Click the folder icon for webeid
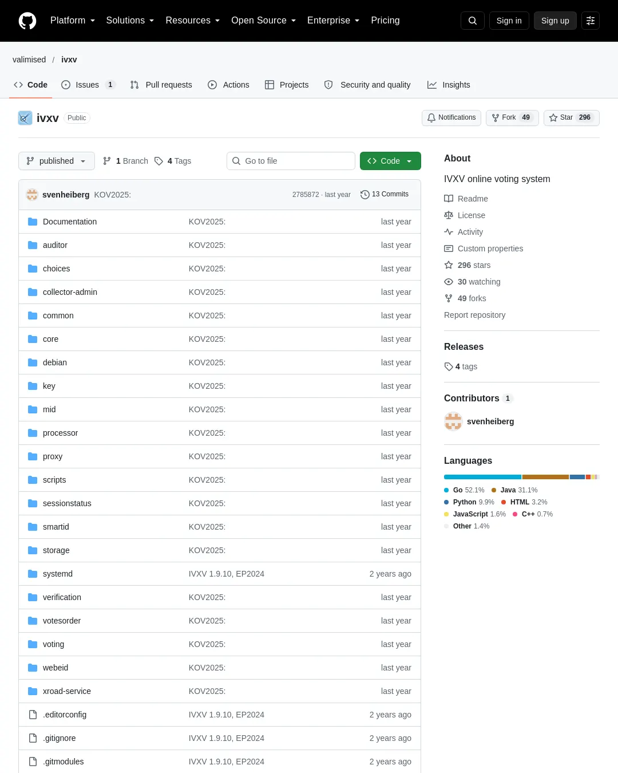 point(33,668)
